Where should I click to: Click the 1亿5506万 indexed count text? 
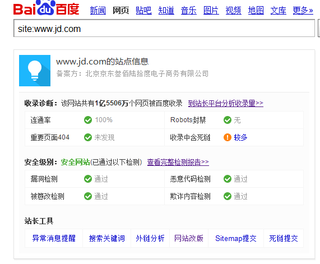pyautogui.click(x=112, y=103)
